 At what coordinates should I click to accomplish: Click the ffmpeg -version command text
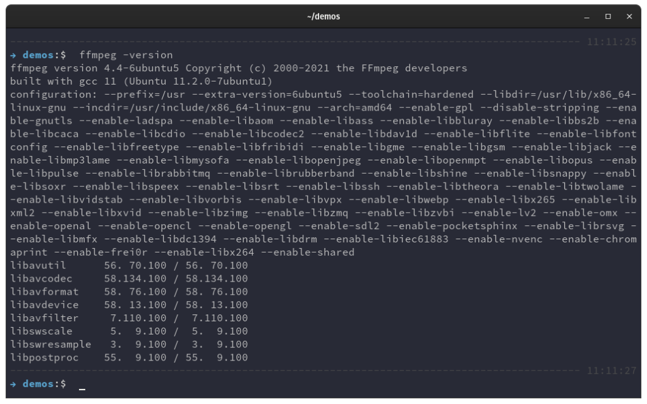[126, 55]
